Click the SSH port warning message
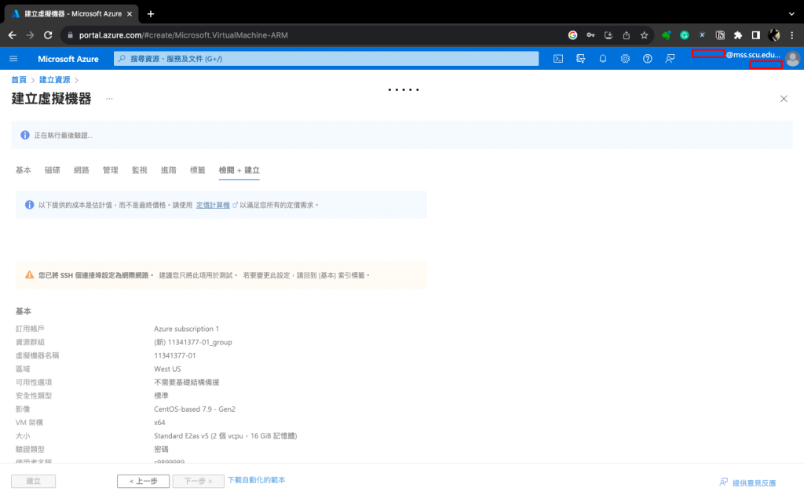Screen dimensions: 804x502 tap(221, 275)
